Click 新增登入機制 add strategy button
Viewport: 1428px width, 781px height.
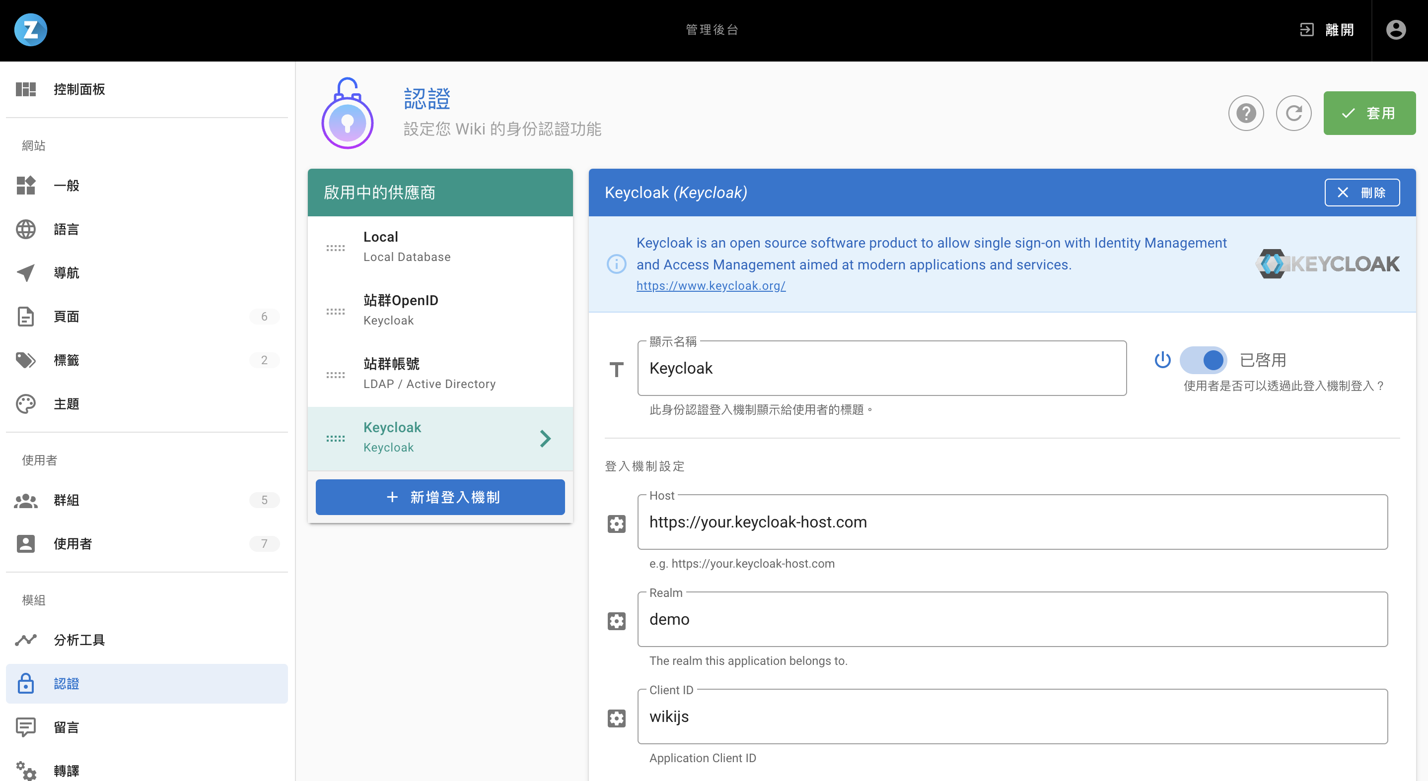(x=440, y=497)
